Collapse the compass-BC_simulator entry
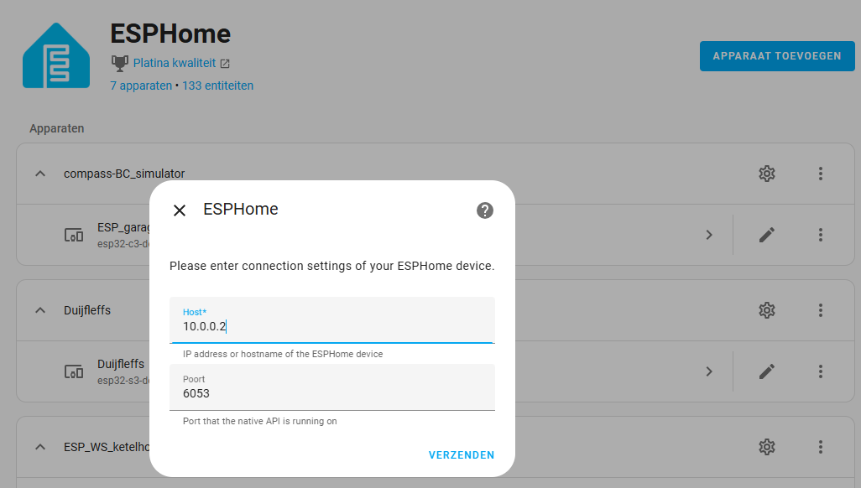Screen dimensions: 861x488 [x=40, y=174]
